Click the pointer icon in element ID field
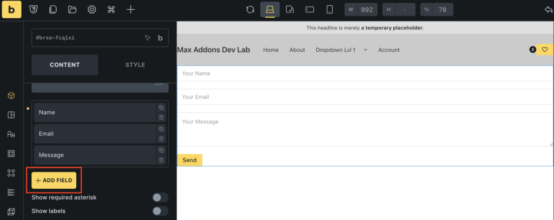554x220 pixels. pyautogui.click(x=148, y=38)
